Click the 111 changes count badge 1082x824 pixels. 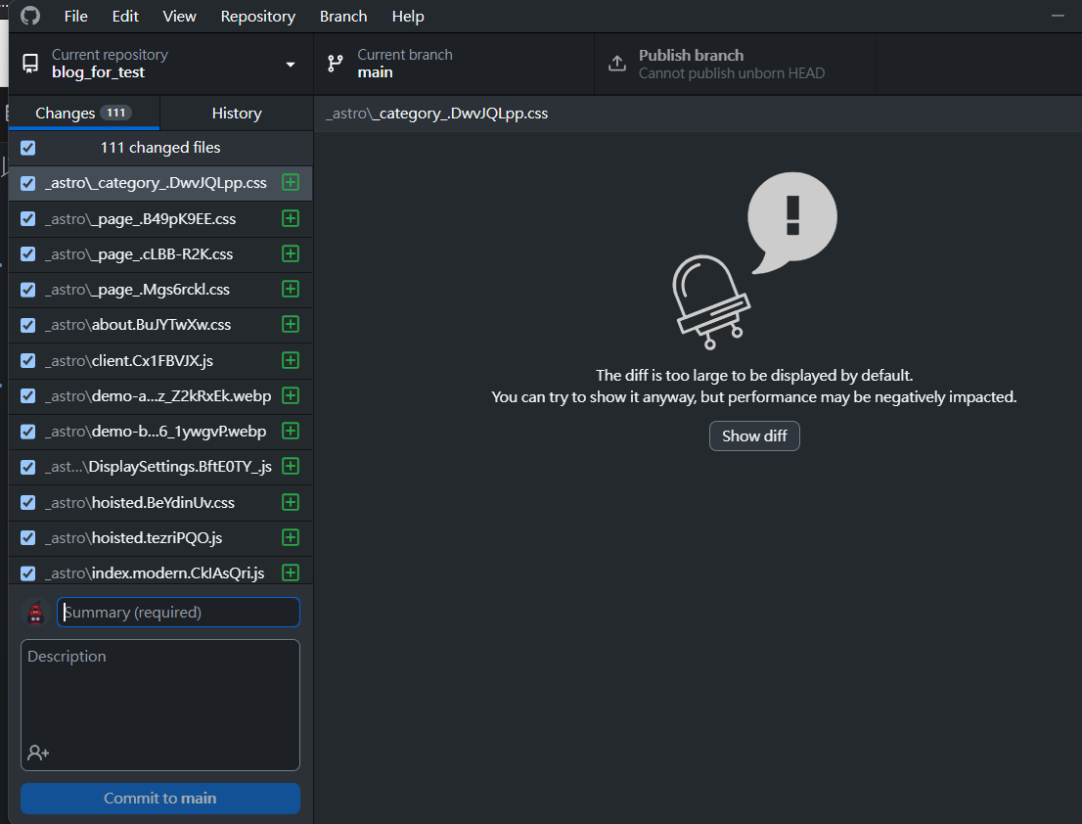(x=115, y=113)
